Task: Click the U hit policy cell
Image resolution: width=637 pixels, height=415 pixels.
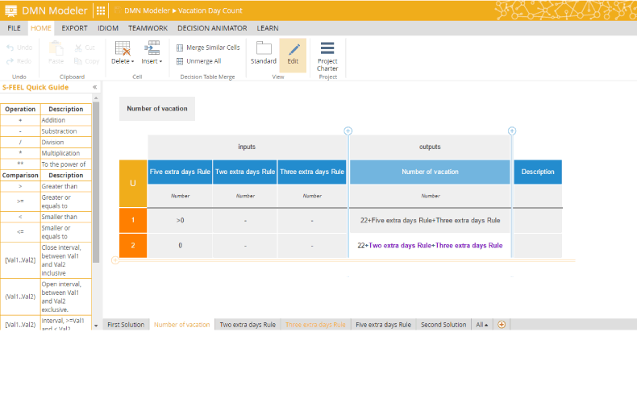Action: pos(133,184)
